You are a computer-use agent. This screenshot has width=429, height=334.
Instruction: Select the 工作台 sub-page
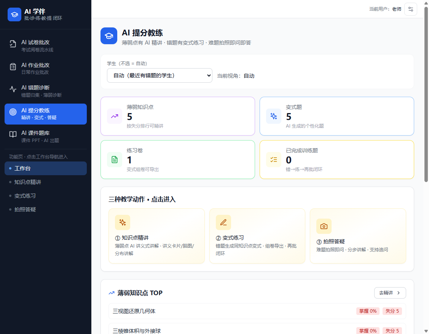coord(46,168)
